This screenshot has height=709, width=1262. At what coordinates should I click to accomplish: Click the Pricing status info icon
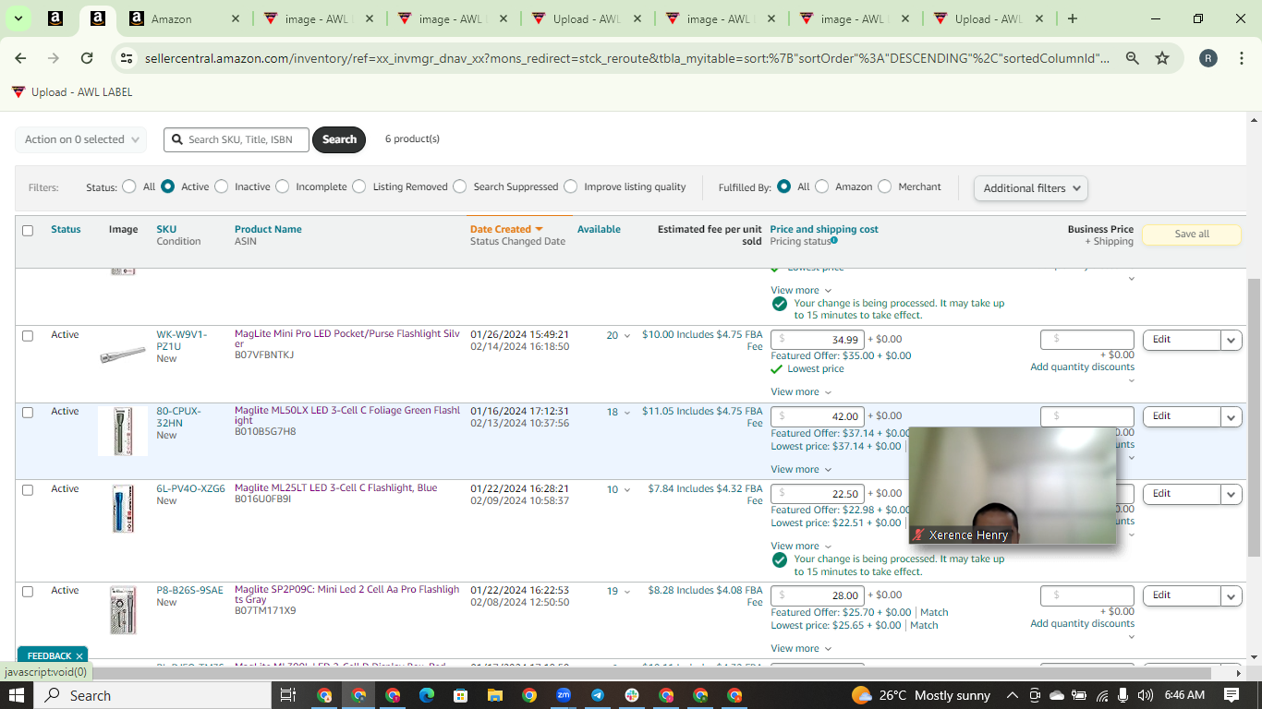tap(834, 241)
